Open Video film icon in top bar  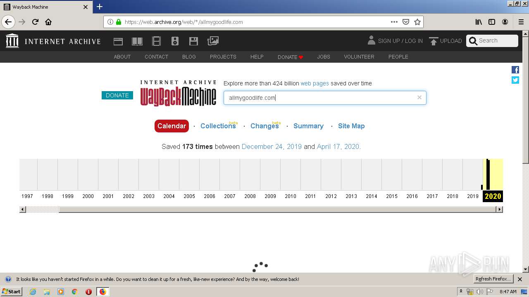(156, 41)
